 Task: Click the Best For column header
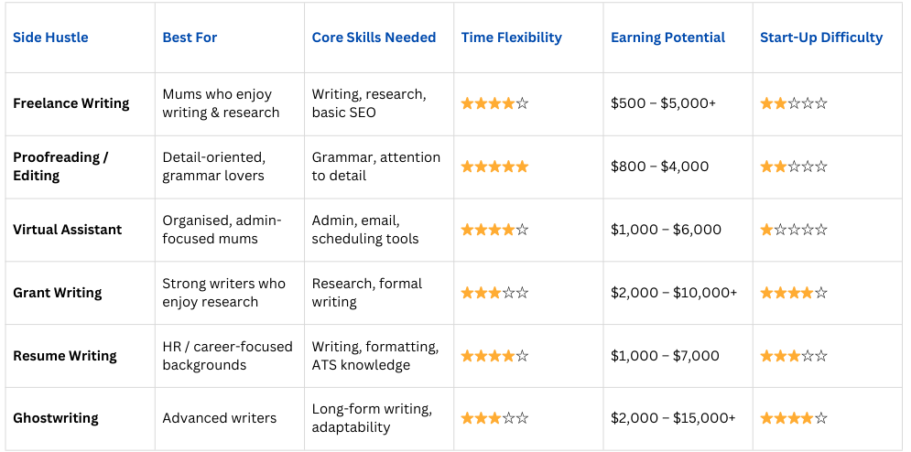[190, 38]
